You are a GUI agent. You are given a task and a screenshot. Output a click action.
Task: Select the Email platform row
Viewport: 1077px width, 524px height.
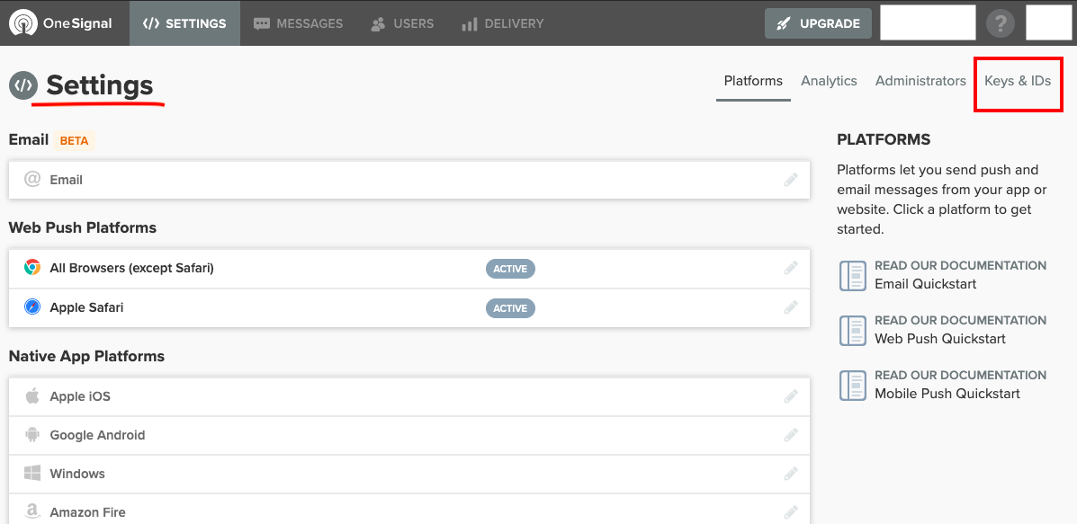click(x=409, y=180)
